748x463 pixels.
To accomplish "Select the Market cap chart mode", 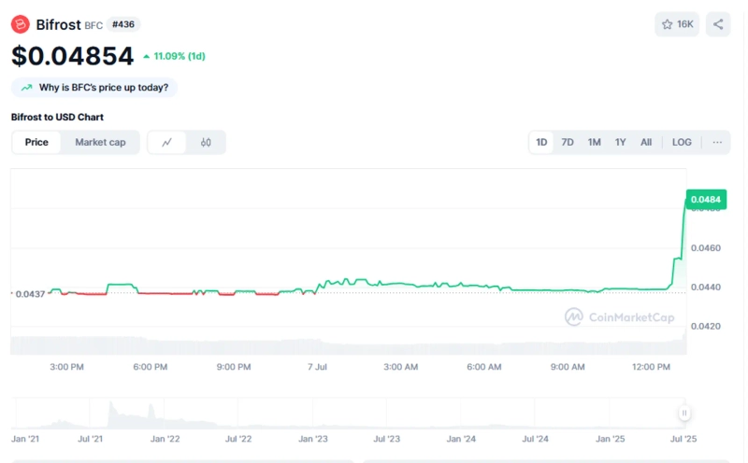I will point(100,143).
